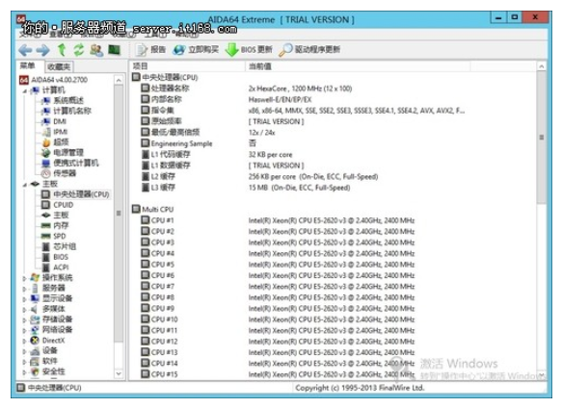Click the tree panel scroll up arrow
The height and width of the screenshot is (408, 562).
[119, 80]
